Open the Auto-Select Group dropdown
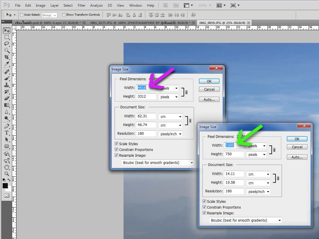319x239 pixels. pyautogui.click(x=49, y=15)
